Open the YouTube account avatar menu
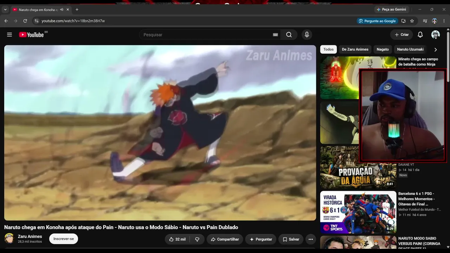The image size is (450, 253). [x=436, y=35]
